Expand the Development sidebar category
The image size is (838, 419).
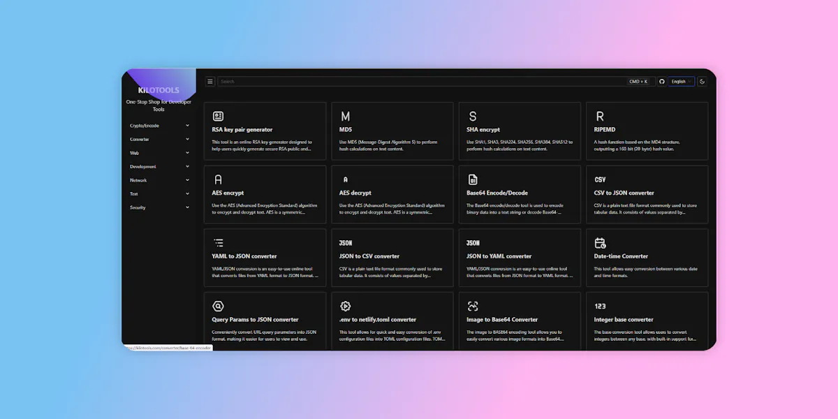[x=159, y=166]
